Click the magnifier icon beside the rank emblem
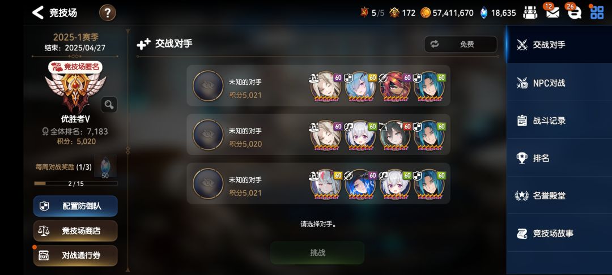The width and height of the screenshot is (612, 275). (x=109, y=105)
